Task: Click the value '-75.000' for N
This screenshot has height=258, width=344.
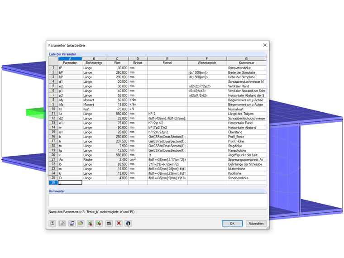Action: [117, 109]
